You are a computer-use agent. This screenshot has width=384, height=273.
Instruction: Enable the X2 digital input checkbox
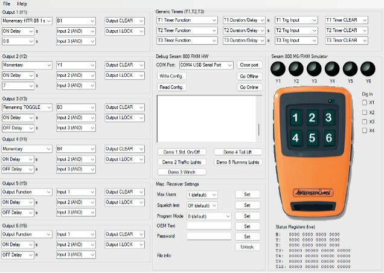[x=365, y=112]
